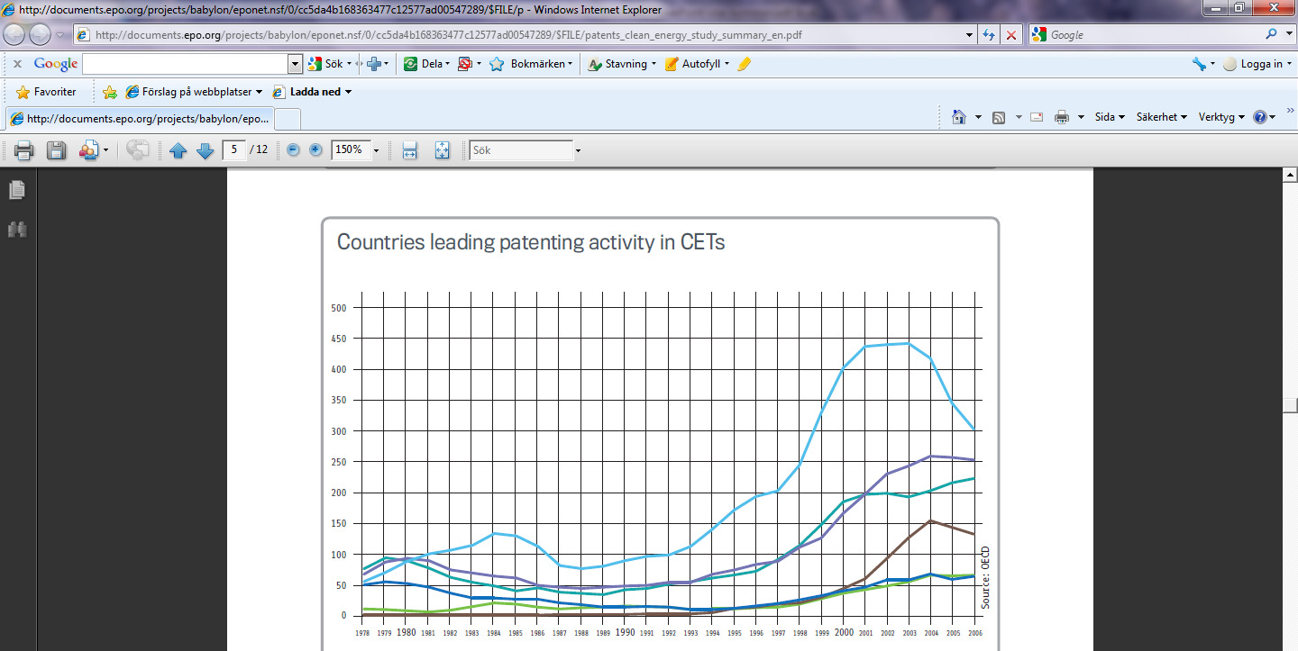This screenshot has height=651, width=1298.
Task: Open search provider dropdown next to Google box
Action: click(1288, 34)
